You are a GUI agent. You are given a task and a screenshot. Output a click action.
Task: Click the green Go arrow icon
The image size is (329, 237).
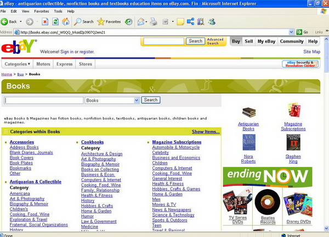tap(299, 32)
